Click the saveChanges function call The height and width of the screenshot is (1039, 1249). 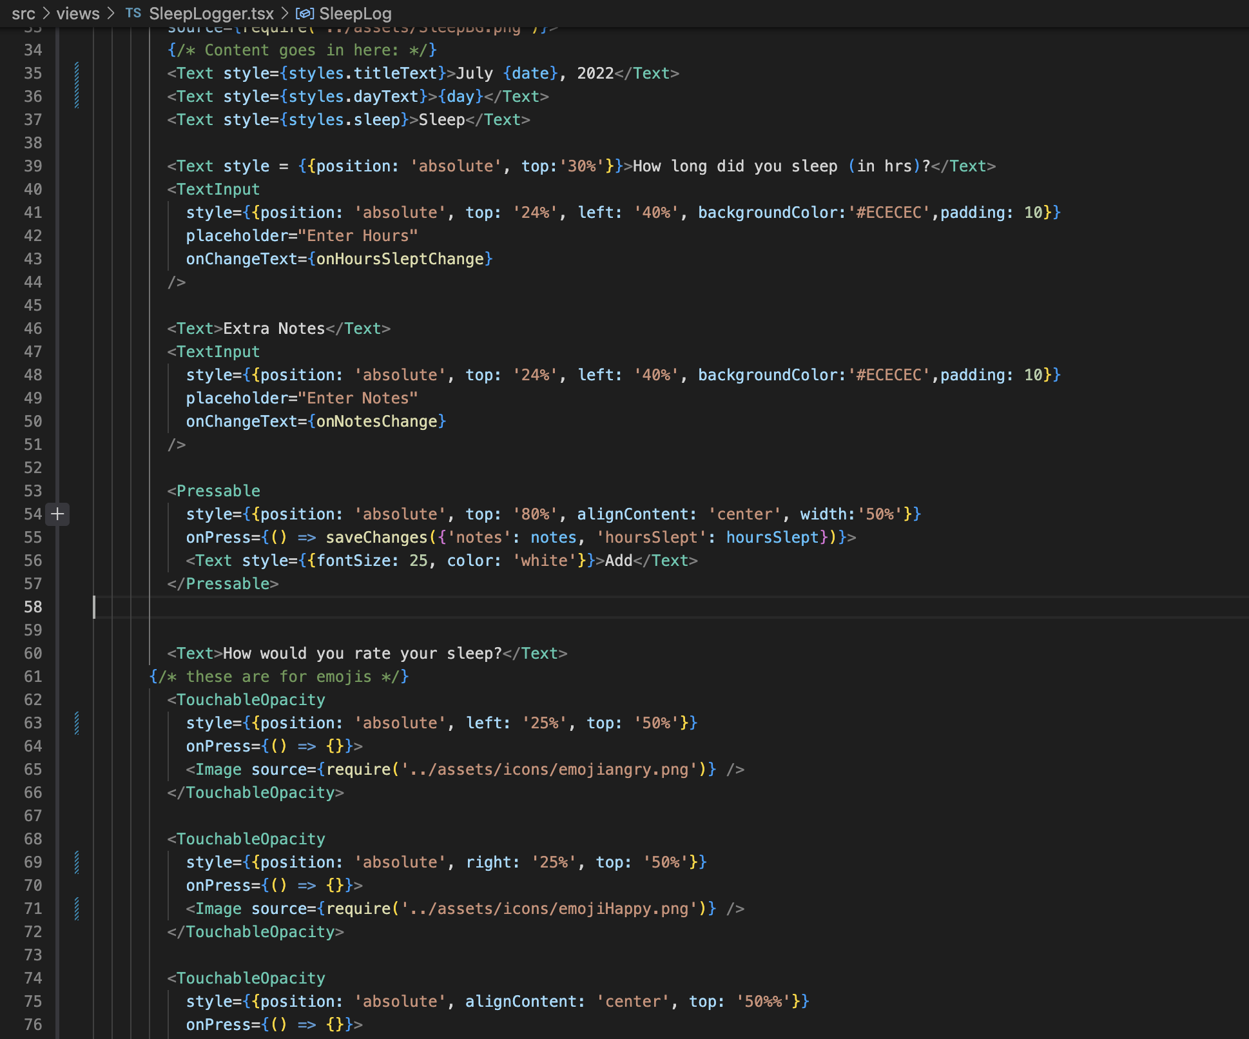click(x=376, y=537)
